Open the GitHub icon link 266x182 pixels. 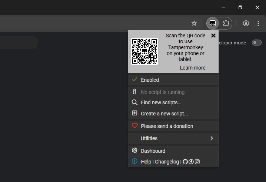185,162
